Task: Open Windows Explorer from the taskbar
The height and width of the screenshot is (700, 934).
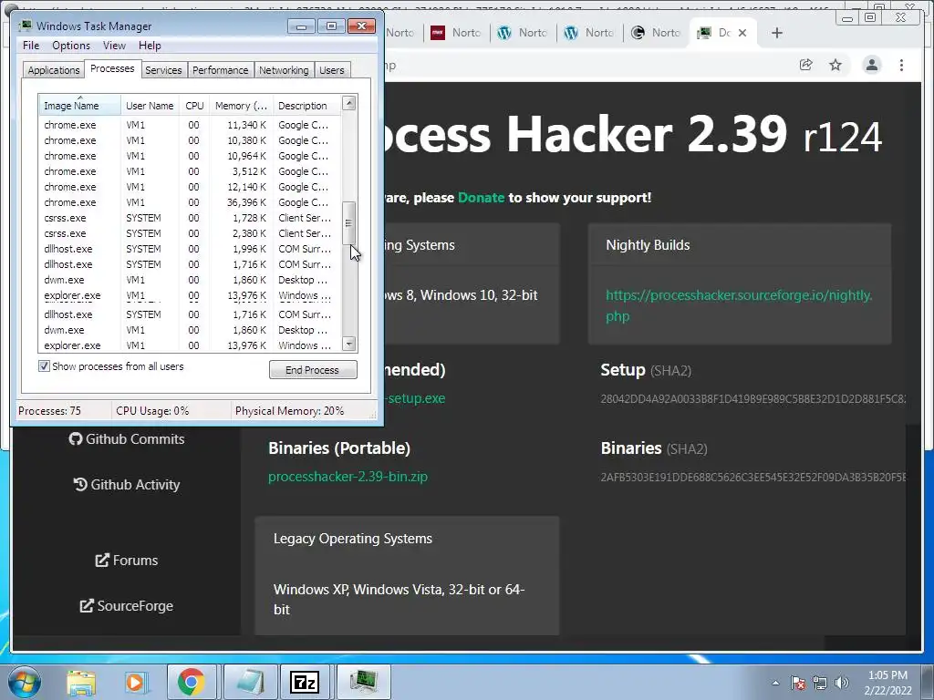Action: click(81, 682)
